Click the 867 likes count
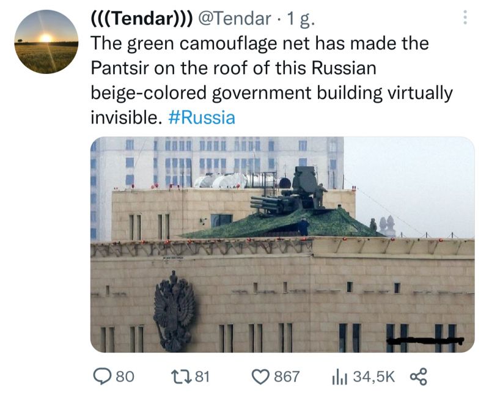 (x=287, y=377)
